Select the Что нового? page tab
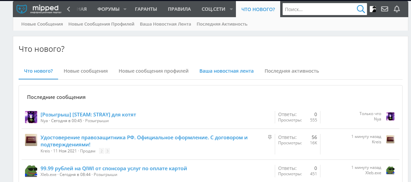411x182 pixels. (x=38, y=71)
